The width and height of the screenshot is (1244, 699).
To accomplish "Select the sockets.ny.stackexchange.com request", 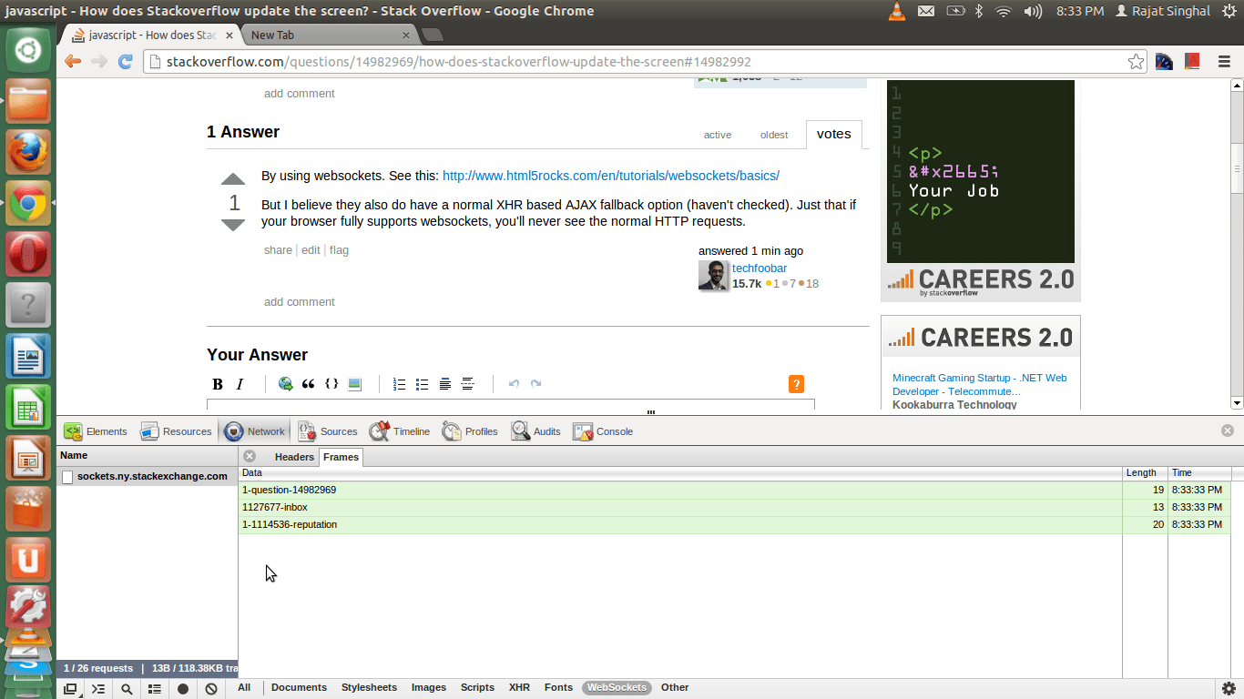I will tap(148, 476).
